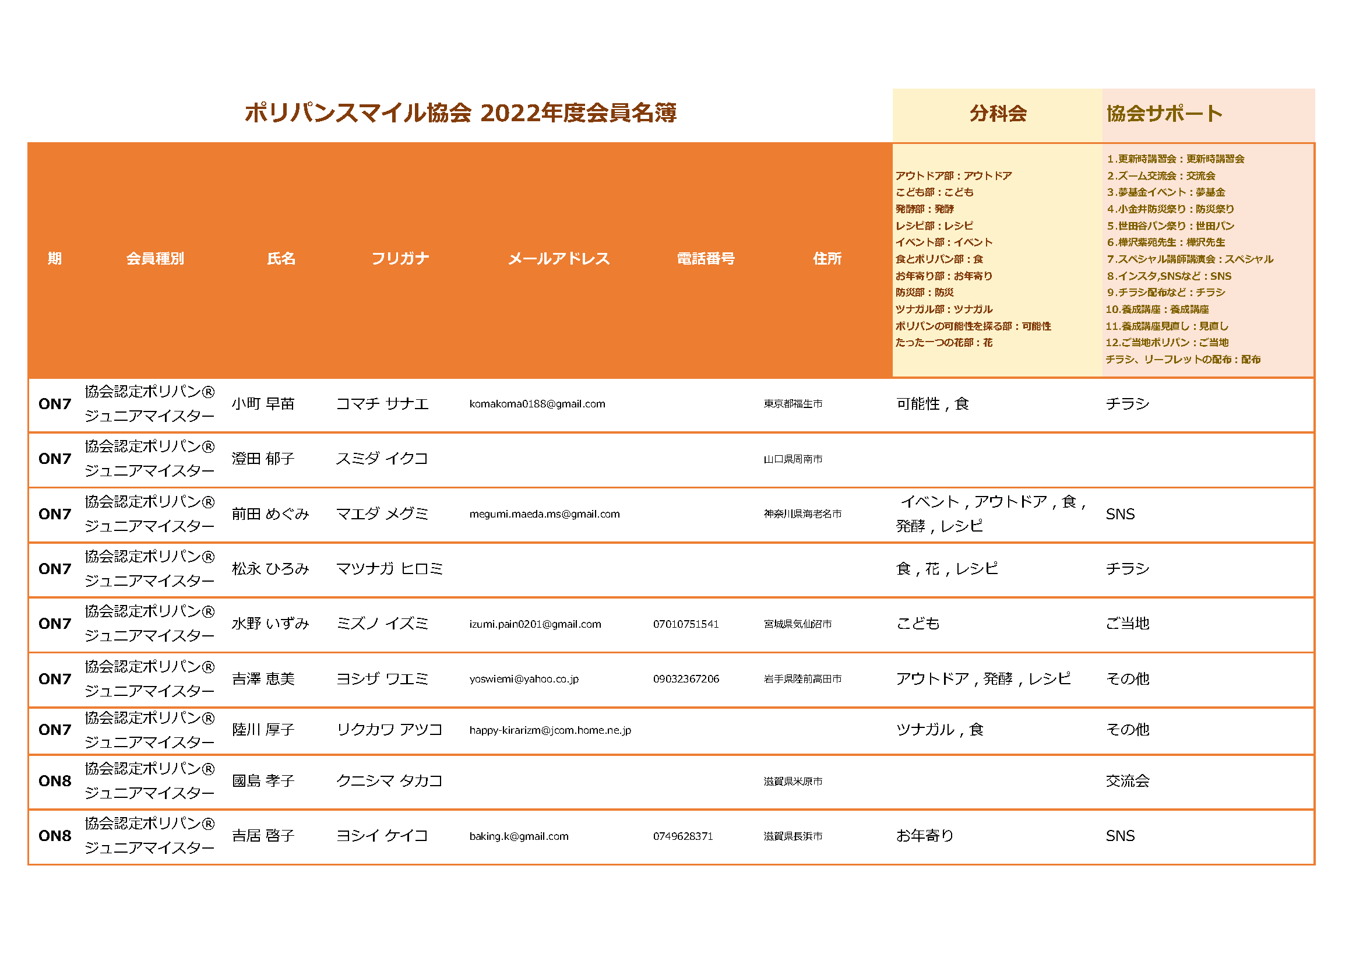The height and width of the screenshot is (964, 1363).
Task: Click the title ポリパンスマイル協会 2022年度会員名簿
Action: (x=460, y=113)
